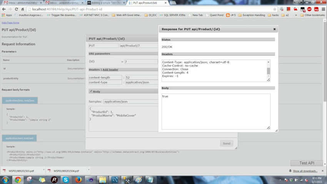This screenshot has width=327, height=184.
Task: Open dropdown for MSP01989201503.pdf download
Action: tap(43, 170)
